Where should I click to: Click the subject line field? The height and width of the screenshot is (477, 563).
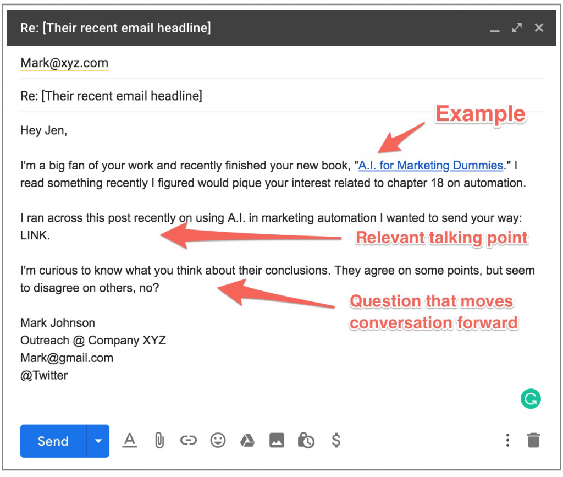click(x=281, y=96)
